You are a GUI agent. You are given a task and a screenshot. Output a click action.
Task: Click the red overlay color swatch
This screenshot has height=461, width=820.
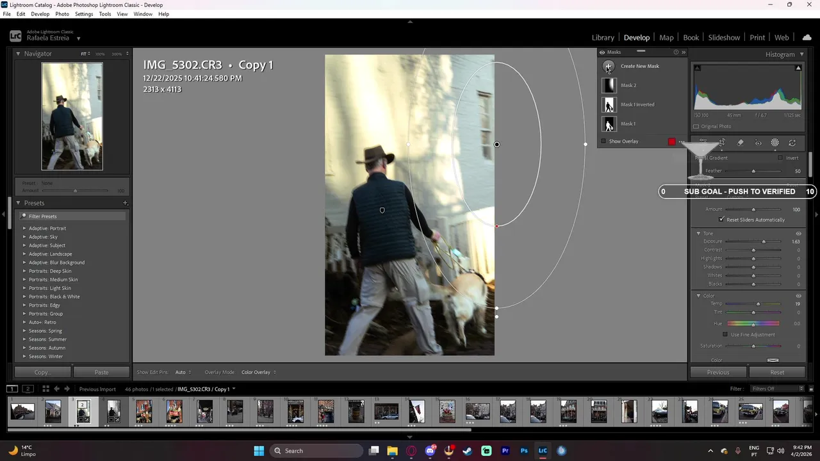tap(671, 142)
